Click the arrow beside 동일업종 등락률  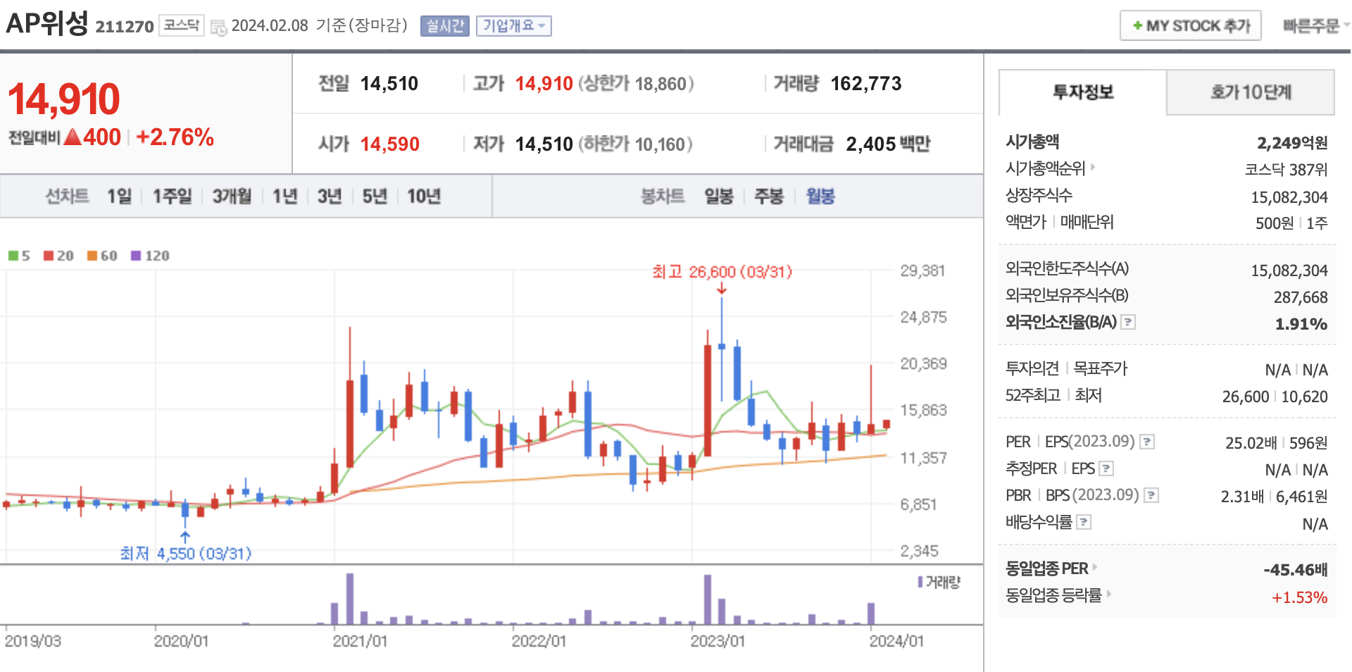tap(1109, 594)
